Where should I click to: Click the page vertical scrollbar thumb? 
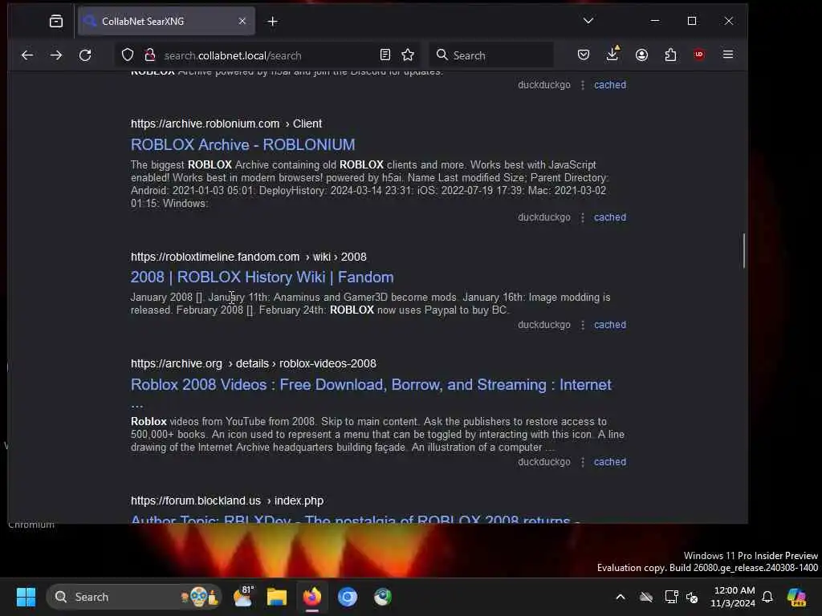pyautogui.click(x=744, y=250)
